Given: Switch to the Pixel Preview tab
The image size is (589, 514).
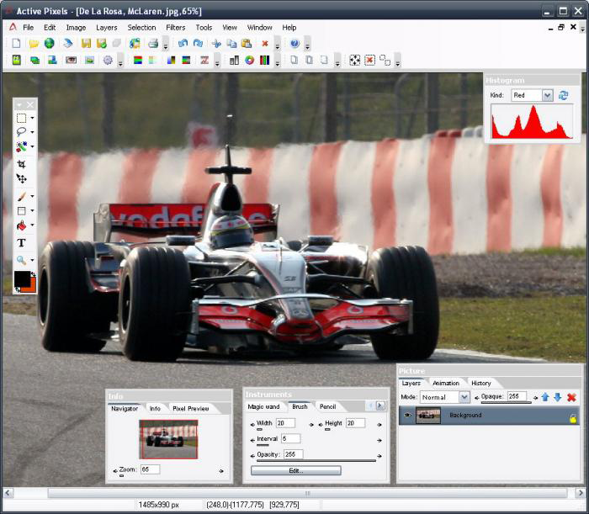Looking at the screenshot, I should tap(190, 409).
